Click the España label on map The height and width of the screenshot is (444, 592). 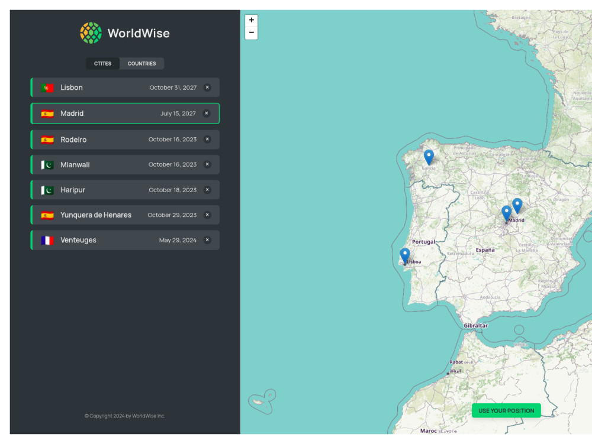click(485, 250)
